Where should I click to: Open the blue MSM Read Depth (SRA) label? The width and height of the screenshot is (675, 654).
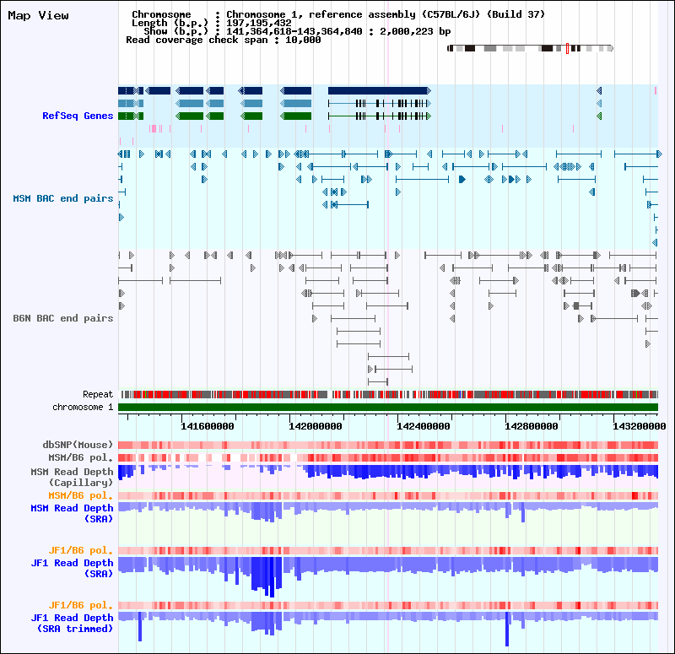coord(72,513)
